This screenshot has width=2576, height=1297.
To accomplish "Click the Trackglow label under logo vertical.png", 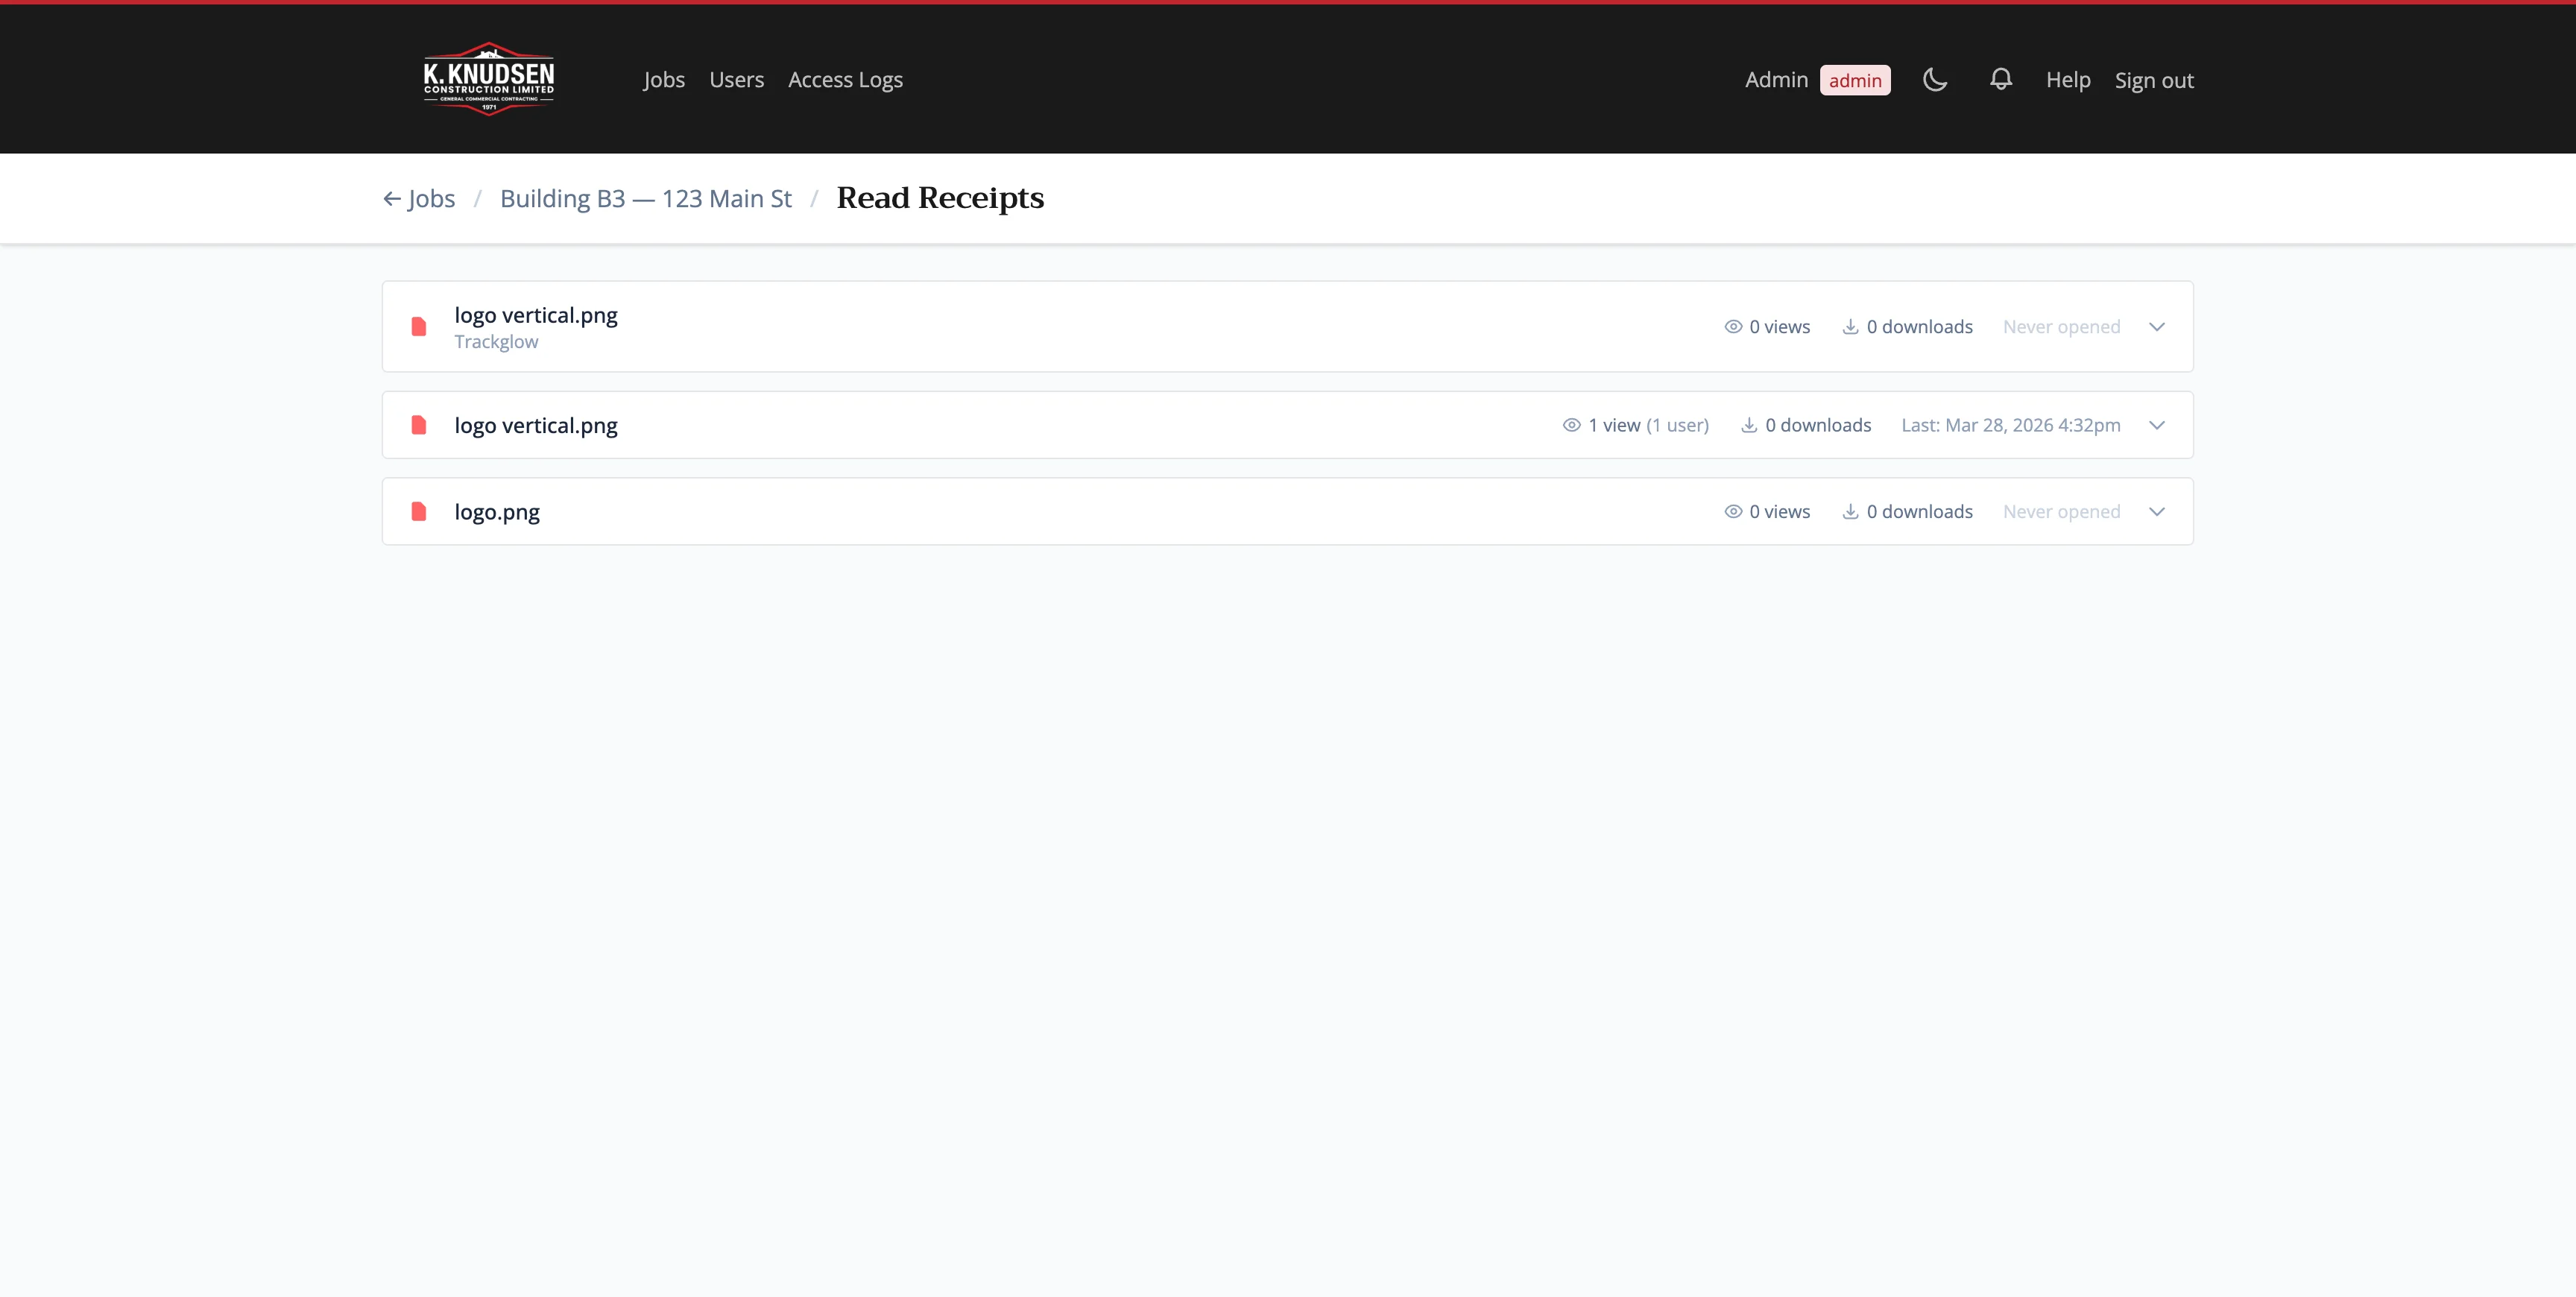I will (496, 341).
